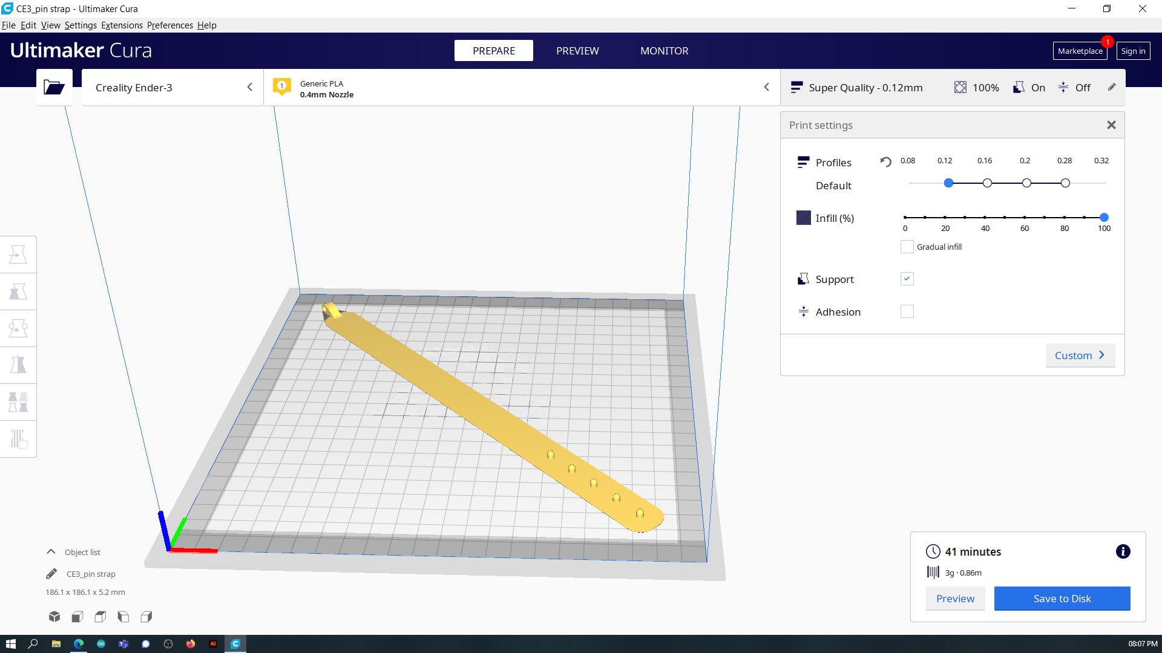Expand Custom settings panel
Image resolution: width=1162 pixels, height=653 pixels.
(x=1080, y=355)
